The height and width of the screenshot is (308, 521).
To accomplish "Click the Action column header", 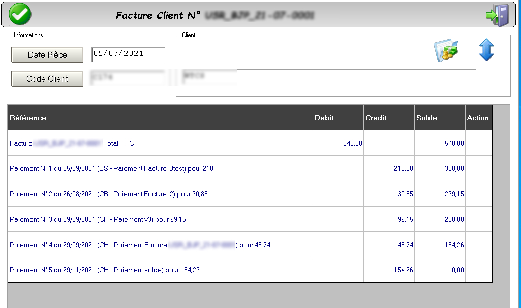I will [x=478, y=118].
